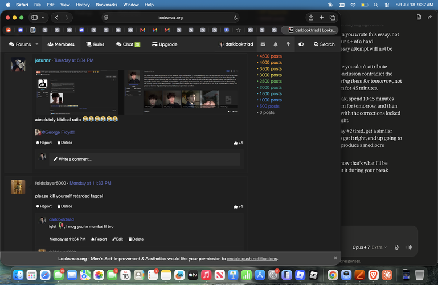Open the darklooktriad account menu
Screen dimensions: 438x285
[236, 44]
